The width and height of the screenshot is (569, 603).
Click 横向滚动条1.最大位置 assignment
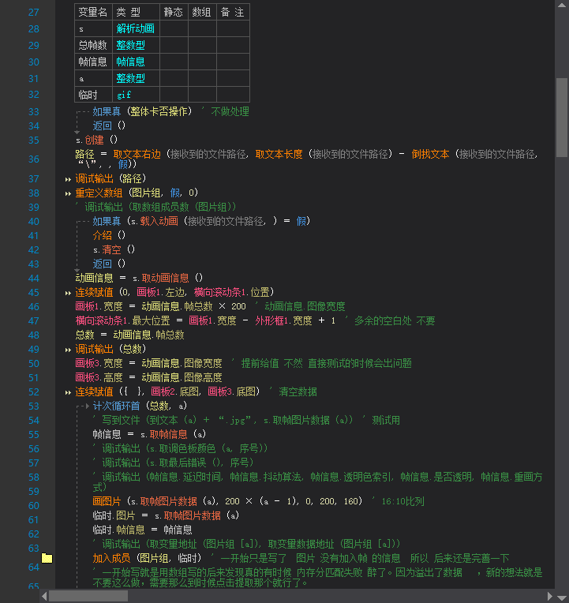(x=205, y=320)
